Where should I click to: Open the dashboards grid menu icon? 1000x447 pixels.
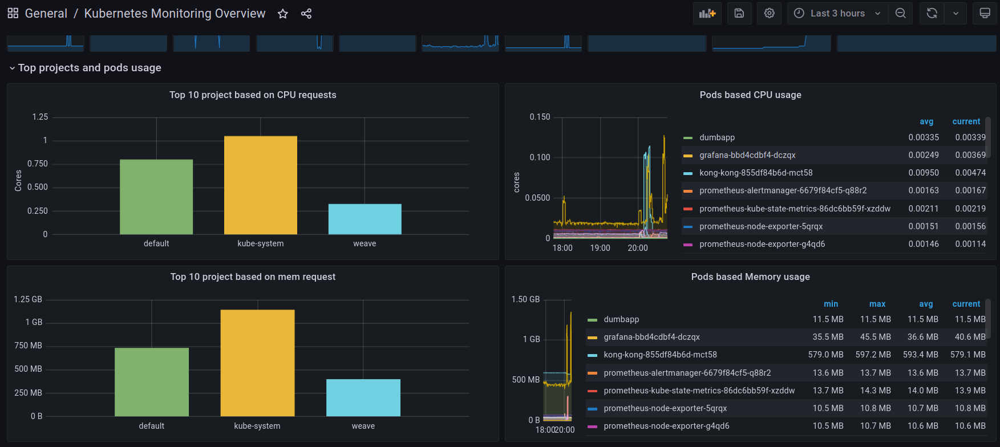click(13, 13)
